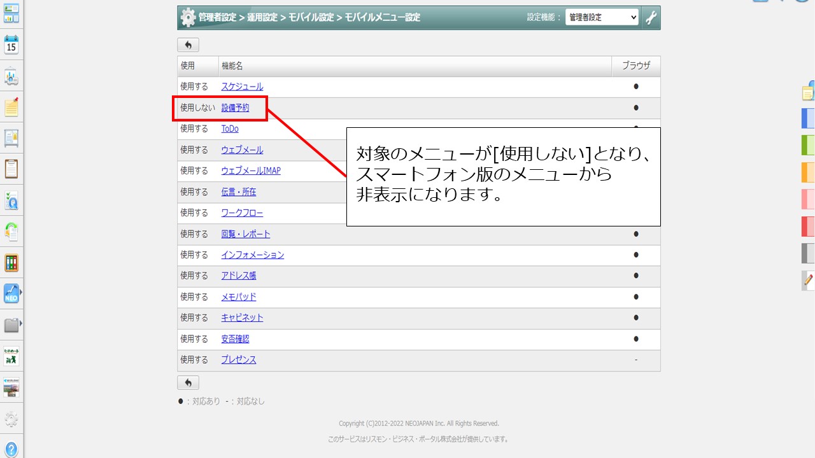
Task: Select the blue sticky color swatch
Action: [808, 118]
